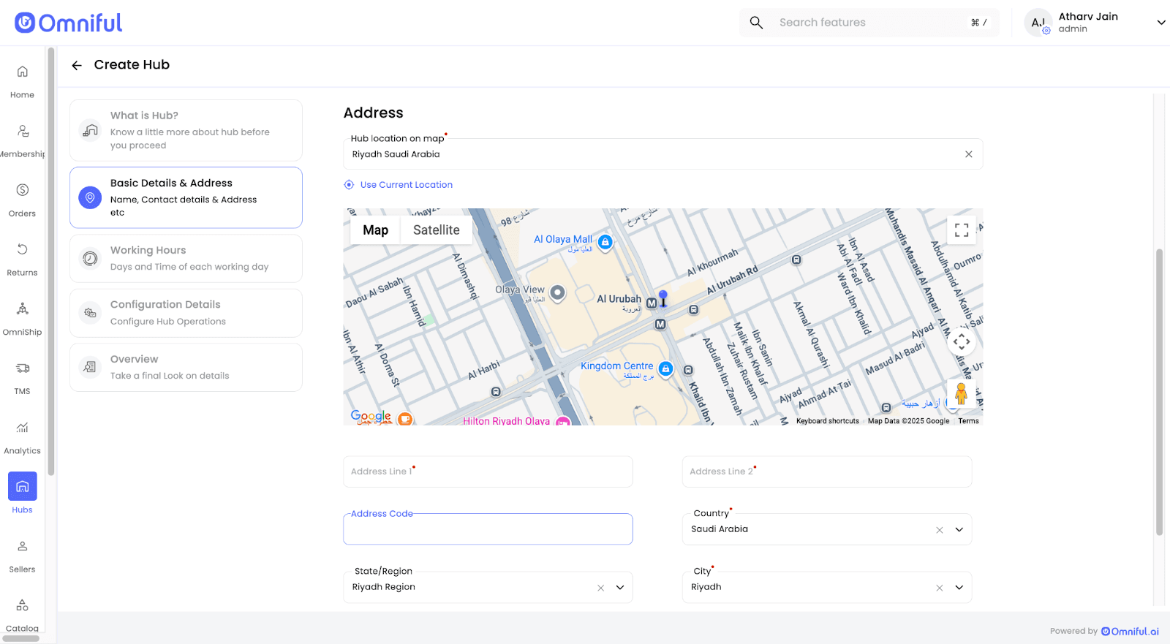1170x644 pixels.
Task: Click the Use Current Location link
Action: (x=406, y=185)
